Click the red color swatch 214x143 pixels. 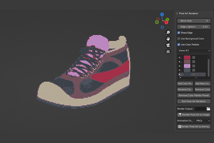(187, 58)
